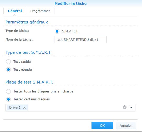The image size is (142, 132).
Task: Cancel editing with the Annuler button
Action: click(x=126, y=125)
